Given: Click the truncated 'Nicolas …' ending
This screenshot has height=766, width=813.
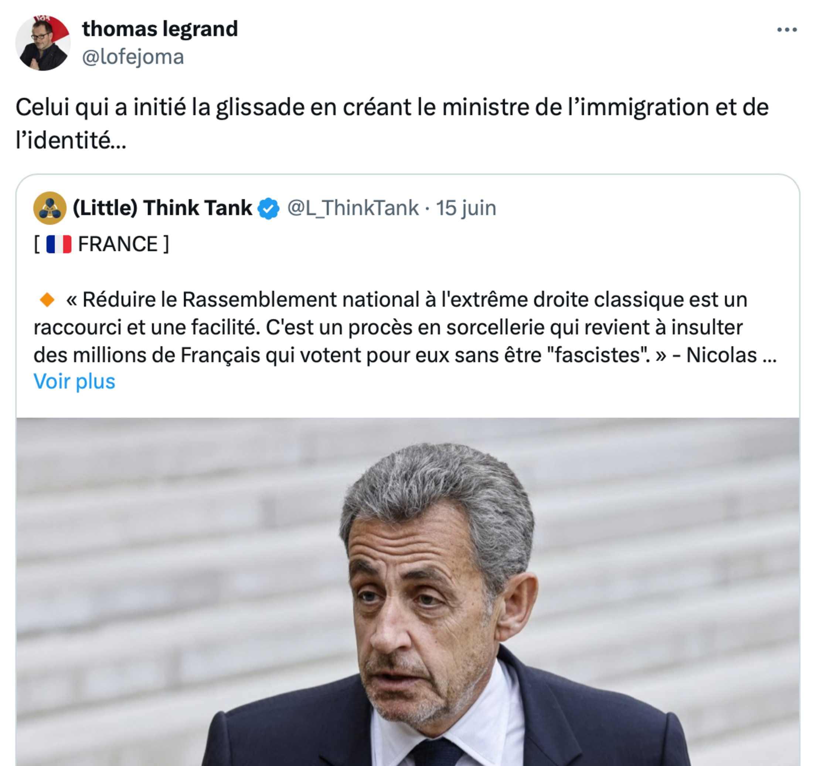Looking at the screenshot, I should pos(731,355).
